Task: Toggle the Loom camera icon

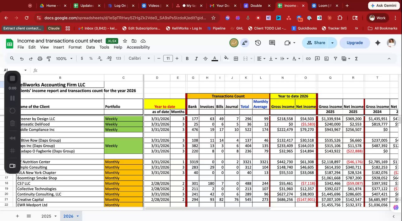Action: pos(13,166)
